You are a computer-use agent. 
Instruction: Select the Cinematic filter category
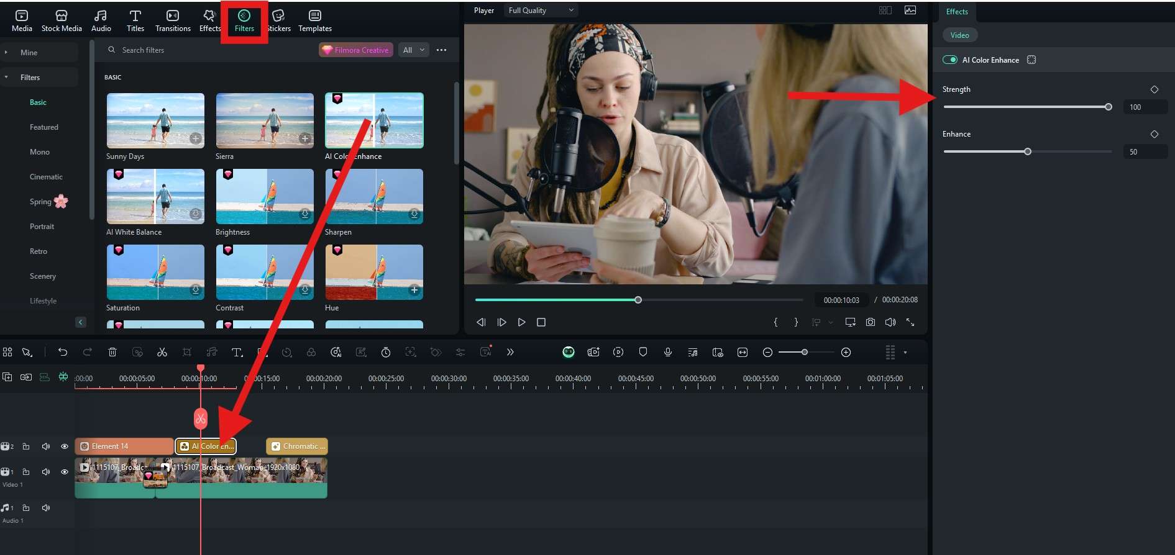[x=46, y=176]
